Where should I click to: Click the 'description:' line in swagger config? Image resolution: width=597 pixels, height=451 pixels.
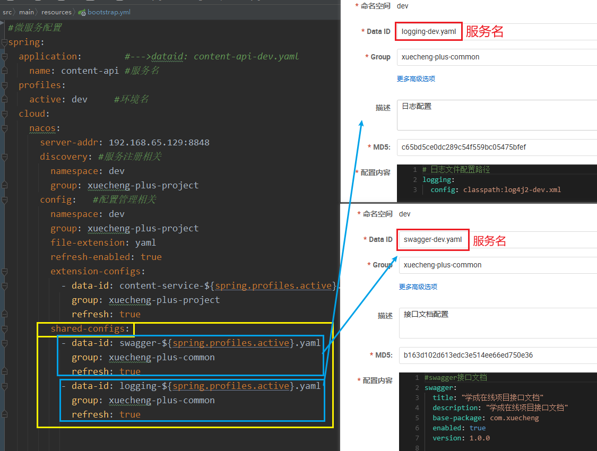pos(500,407)
